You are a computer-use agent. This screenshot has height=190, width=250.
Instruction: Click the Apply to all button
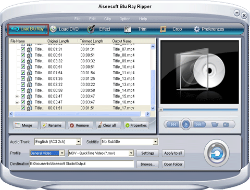pyautogui.click(x=173, y=153)
